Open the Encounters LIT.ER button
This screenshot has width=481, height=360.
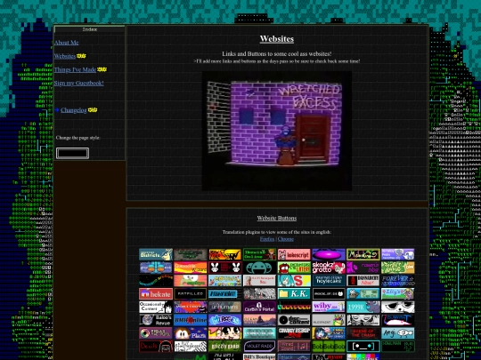click(294, 268)
